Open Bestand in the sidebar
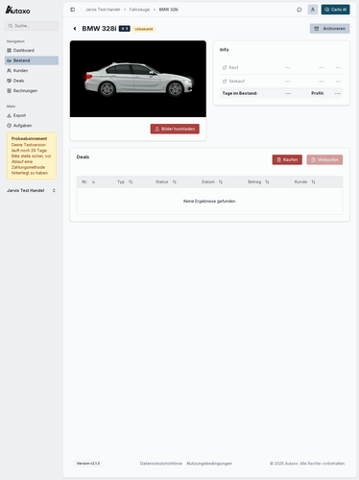Image resolution: width=359 pixels, height=480 pixels. (x=32, y=60)
